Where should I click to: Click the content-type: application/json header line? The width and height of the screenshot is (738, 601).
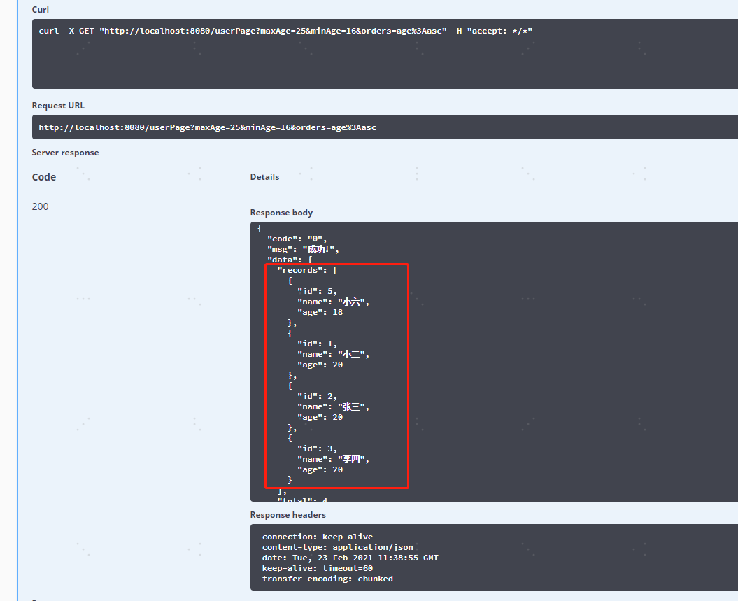(x=337, y=547)
